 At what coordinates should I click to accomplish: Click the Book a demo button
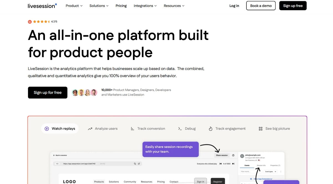(x=261, y=6)
